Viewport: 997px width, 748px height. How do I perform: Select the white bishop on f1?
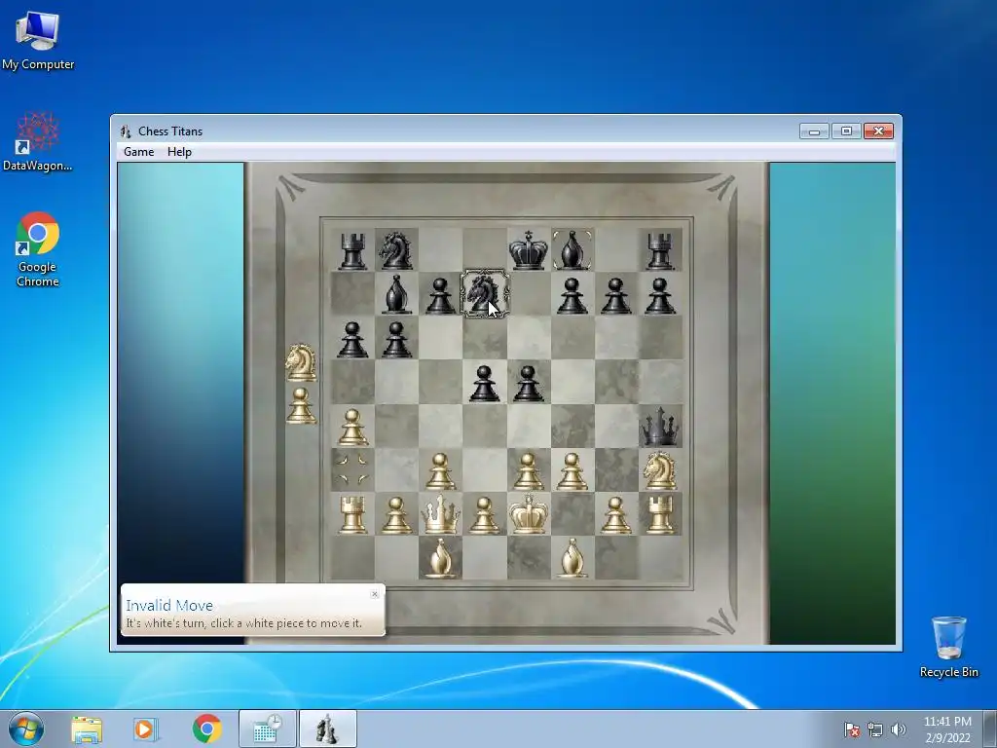pos(572,558)
